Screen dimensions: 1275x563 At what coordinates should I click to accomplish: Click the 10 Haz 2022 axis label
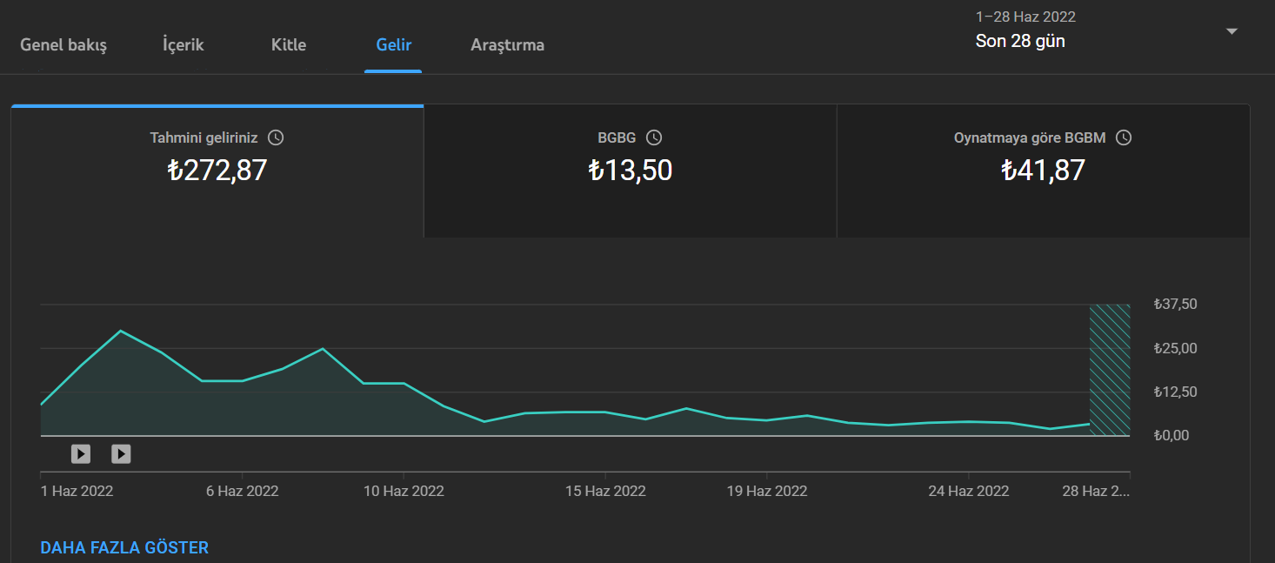point(404,491)
